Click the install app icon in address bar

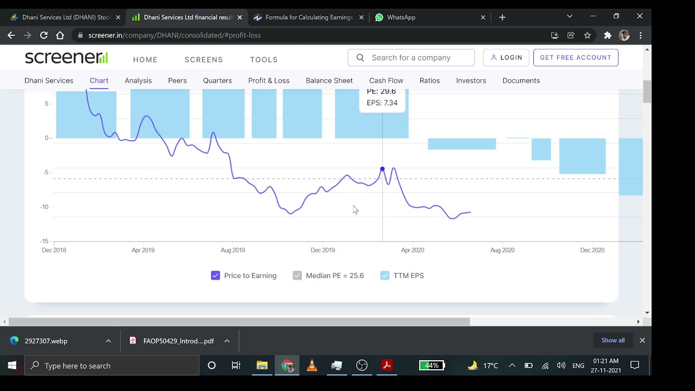click(x=554, y=35)
